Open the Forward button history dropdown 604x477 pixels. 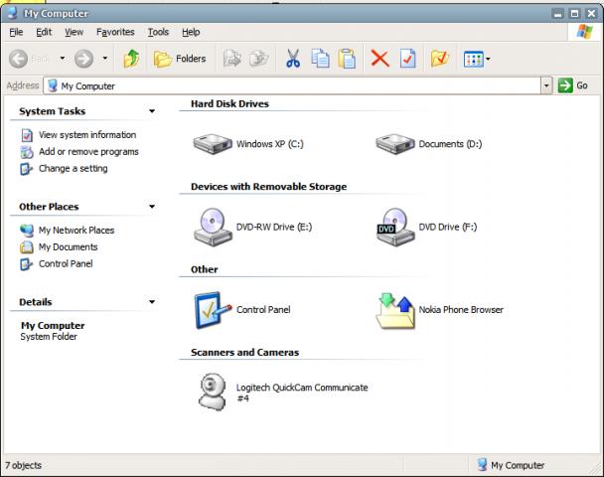104,59
